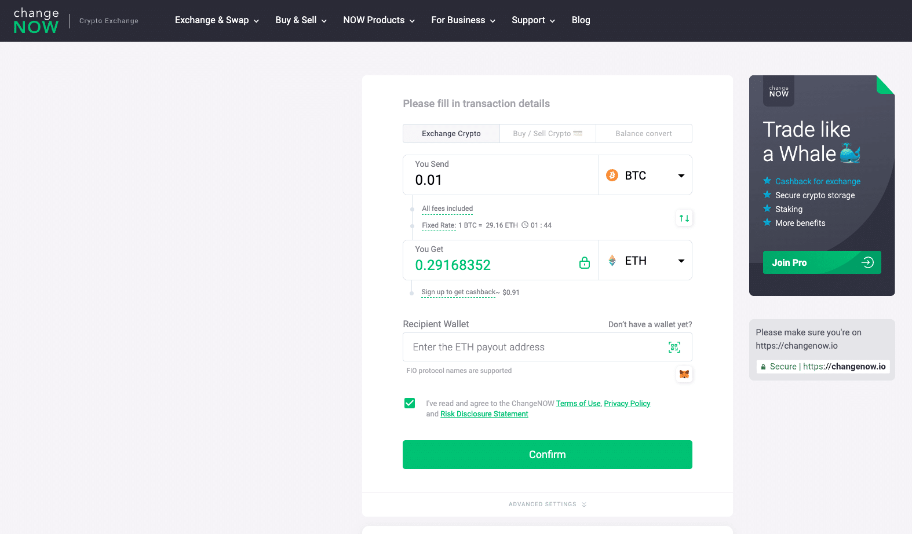912x534 pixels.
Task: Open the Risk Disclosure Statement link
Action: (484, 414)
